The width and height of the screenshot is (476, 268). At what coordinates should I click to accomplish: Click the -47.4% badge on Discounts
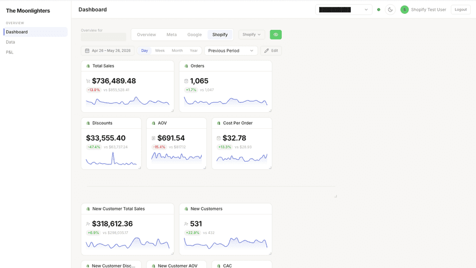click(94, 147)
